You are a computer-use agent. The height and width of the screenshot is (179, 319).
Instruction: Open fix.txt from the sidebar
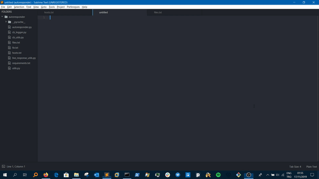[15, 48]
